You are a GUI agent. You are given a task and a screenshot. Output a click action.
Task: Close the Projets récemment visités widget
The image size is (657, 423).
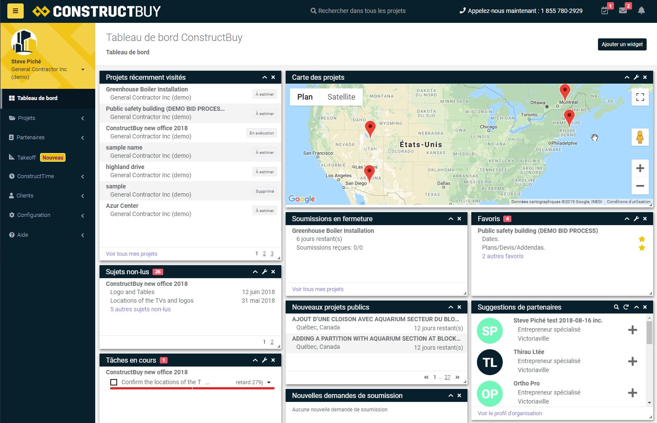point(273,77)
